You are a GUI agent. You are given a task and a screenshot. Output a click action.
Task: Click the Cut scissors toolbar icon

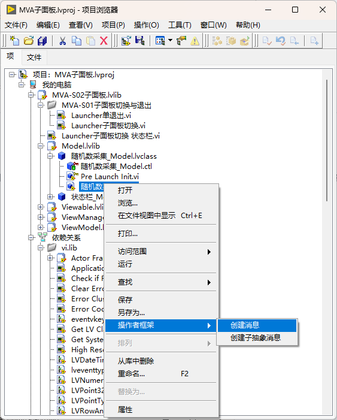pyautogui.click(x=63, y=41)
